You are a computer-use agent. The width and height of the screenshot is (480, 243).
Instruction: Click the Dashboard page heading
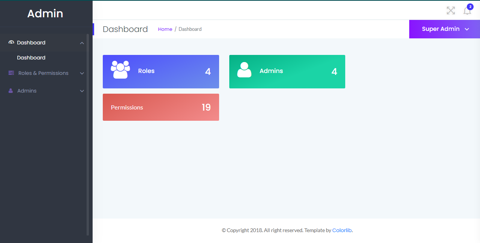pos(125,29)
